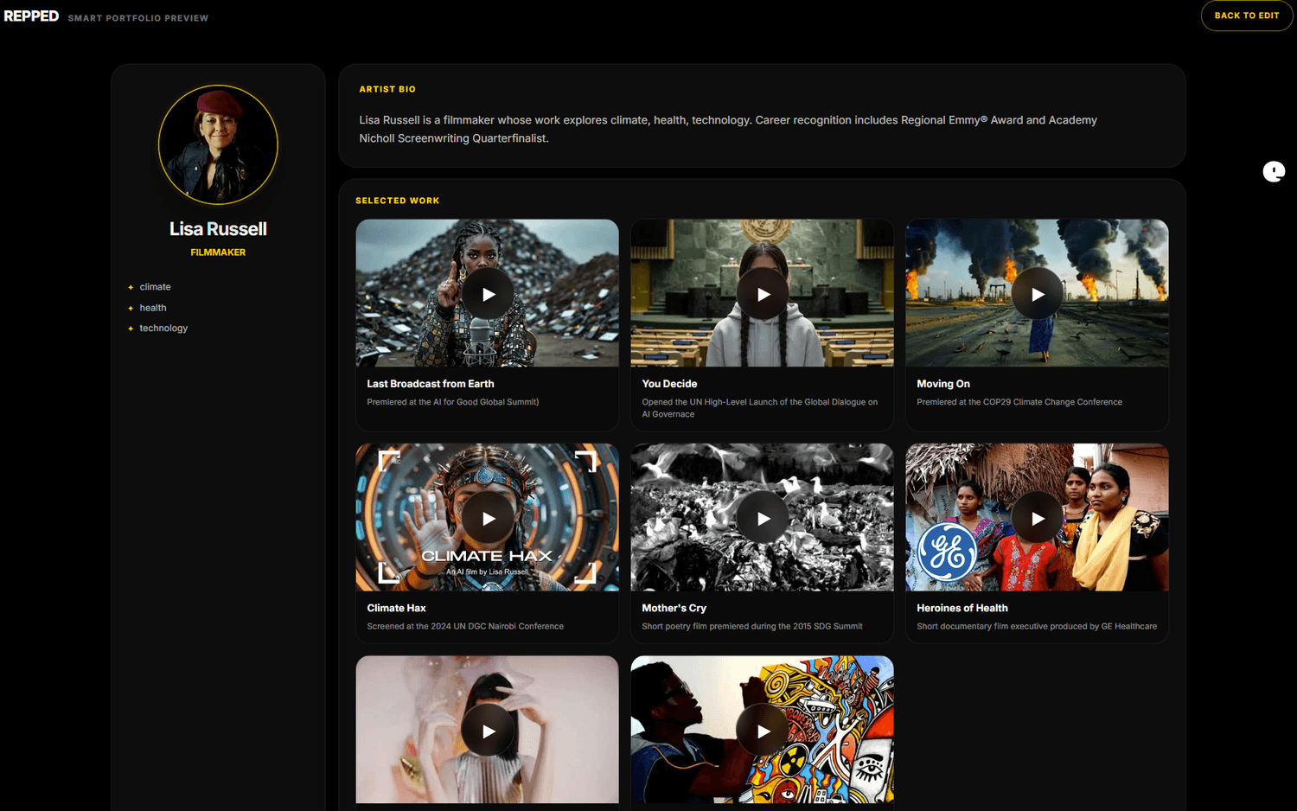Viewport: 1297px width, 811px height.
Task: Click the Smart Portfolio Preview label
Action: click(138, 18)
